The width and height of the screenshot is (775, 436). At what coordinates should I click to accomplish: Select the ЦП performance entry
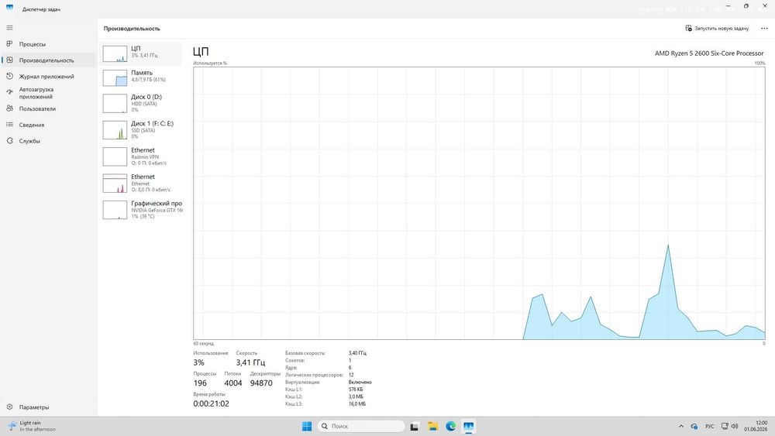(141, 53)
